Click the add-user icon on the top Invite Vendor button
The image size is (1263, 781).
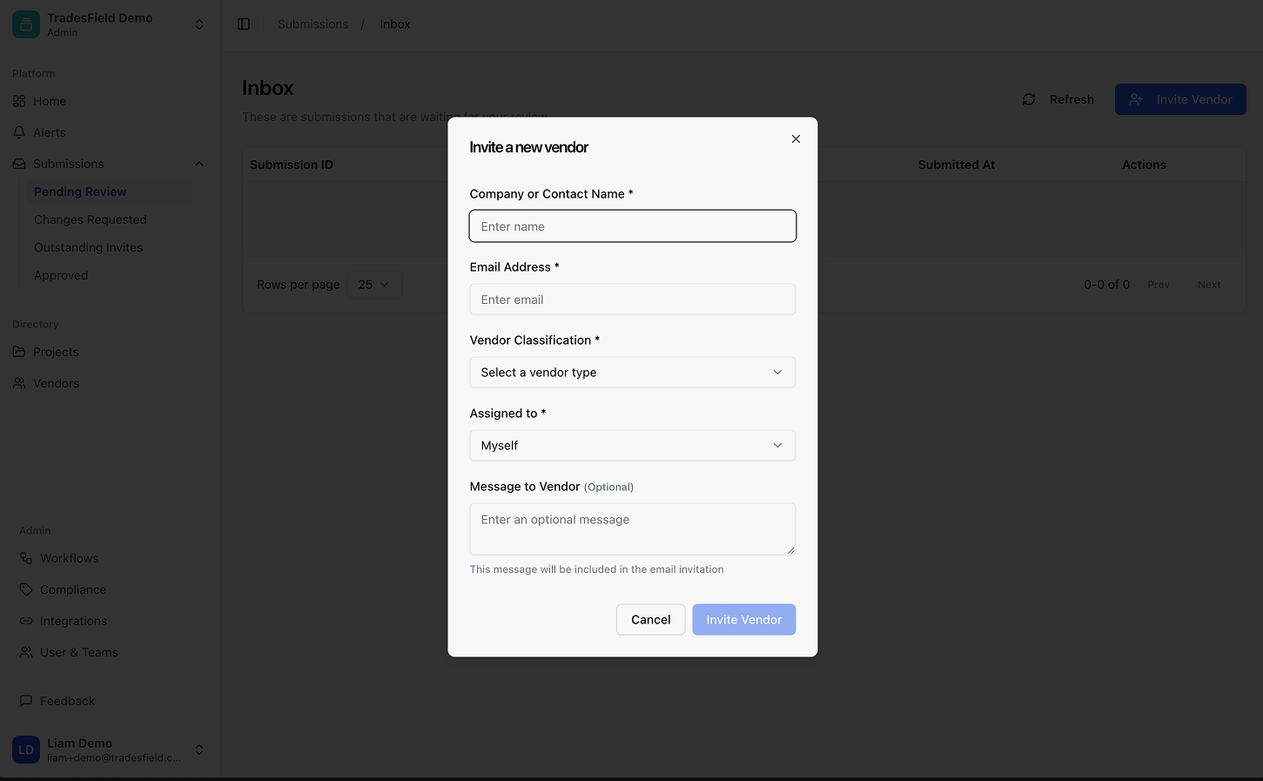click(x=1136, y=99)
